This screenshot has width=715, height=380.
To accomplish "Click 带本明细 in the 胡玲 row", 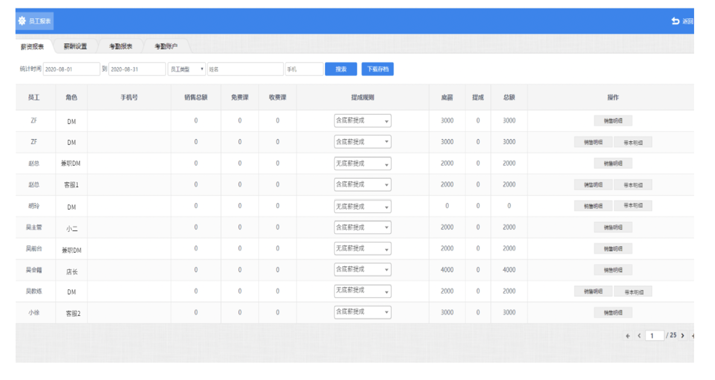I will click(x=633, y=206).
